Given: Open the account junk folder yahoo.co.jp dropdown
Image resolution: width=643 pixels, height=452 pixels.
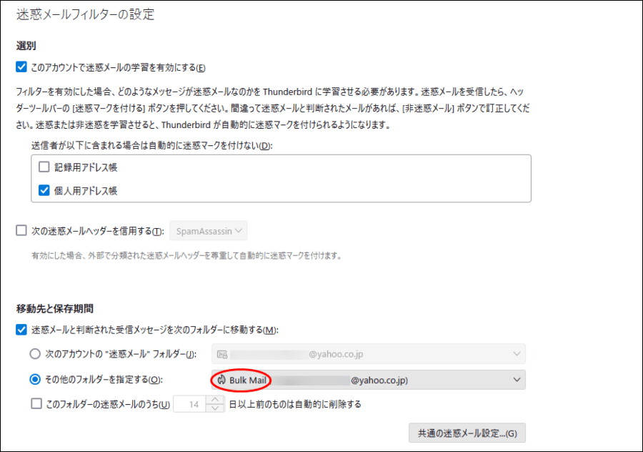Looking at the screenshot, I should click(368, 354).
